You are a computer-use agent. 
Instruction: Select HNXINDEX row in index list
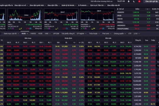point(138,25)
